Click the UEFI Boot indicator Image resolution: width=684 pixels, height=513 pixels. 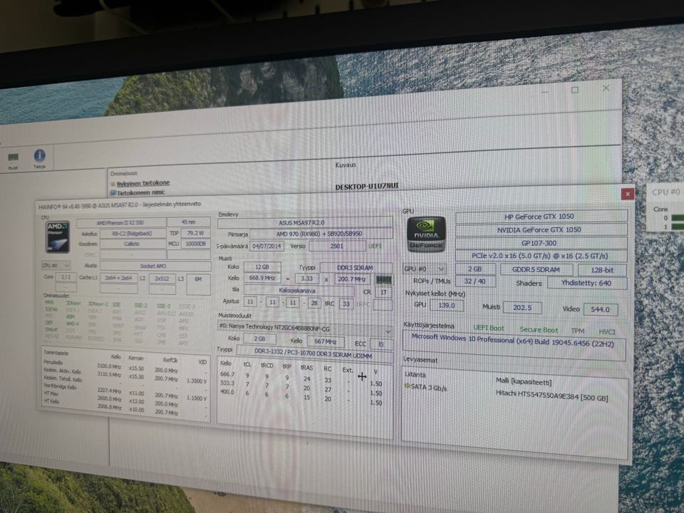click(488, 328)
